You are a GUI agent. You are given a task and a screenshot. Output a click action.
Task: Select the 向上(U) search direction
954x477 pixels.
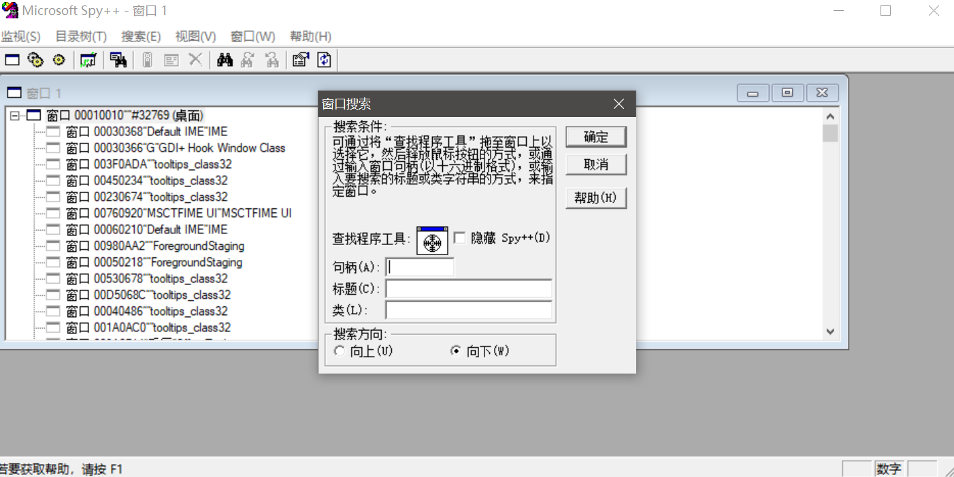pyautogui.click(x=340, y=351)
